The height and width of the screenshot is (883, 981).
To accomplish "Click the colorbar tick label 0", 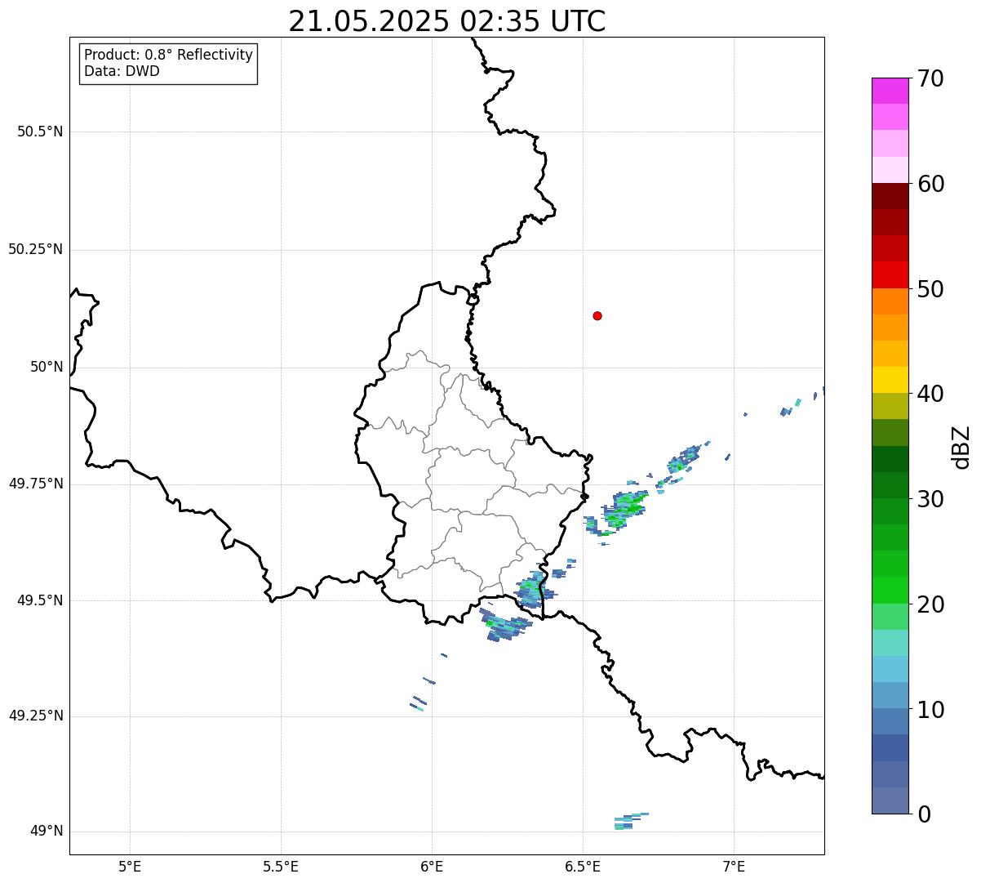I will [x=924, y=814].
